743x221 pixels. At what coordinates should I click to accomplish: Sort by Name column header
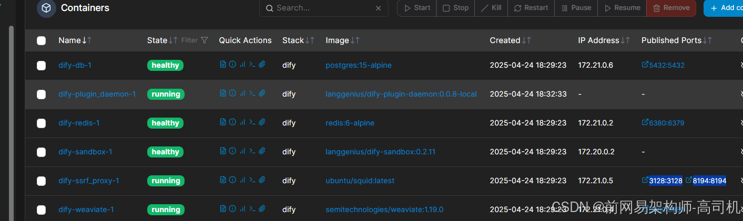[75, 40]
